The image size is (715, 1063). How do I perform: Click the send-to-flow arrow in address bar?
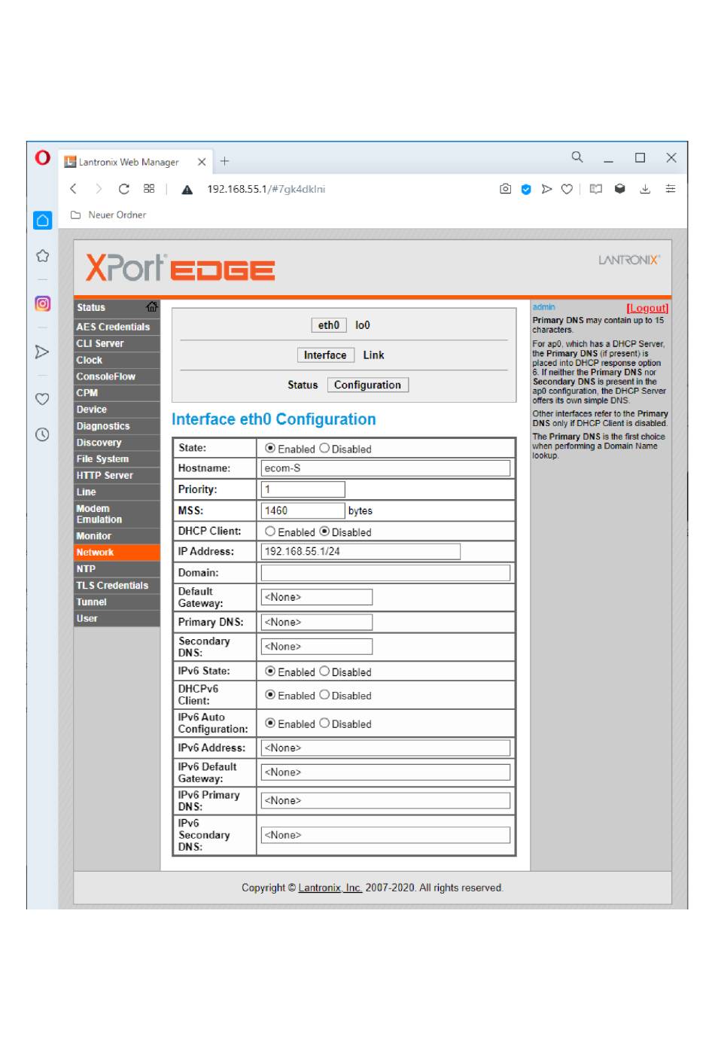(546, 189)
